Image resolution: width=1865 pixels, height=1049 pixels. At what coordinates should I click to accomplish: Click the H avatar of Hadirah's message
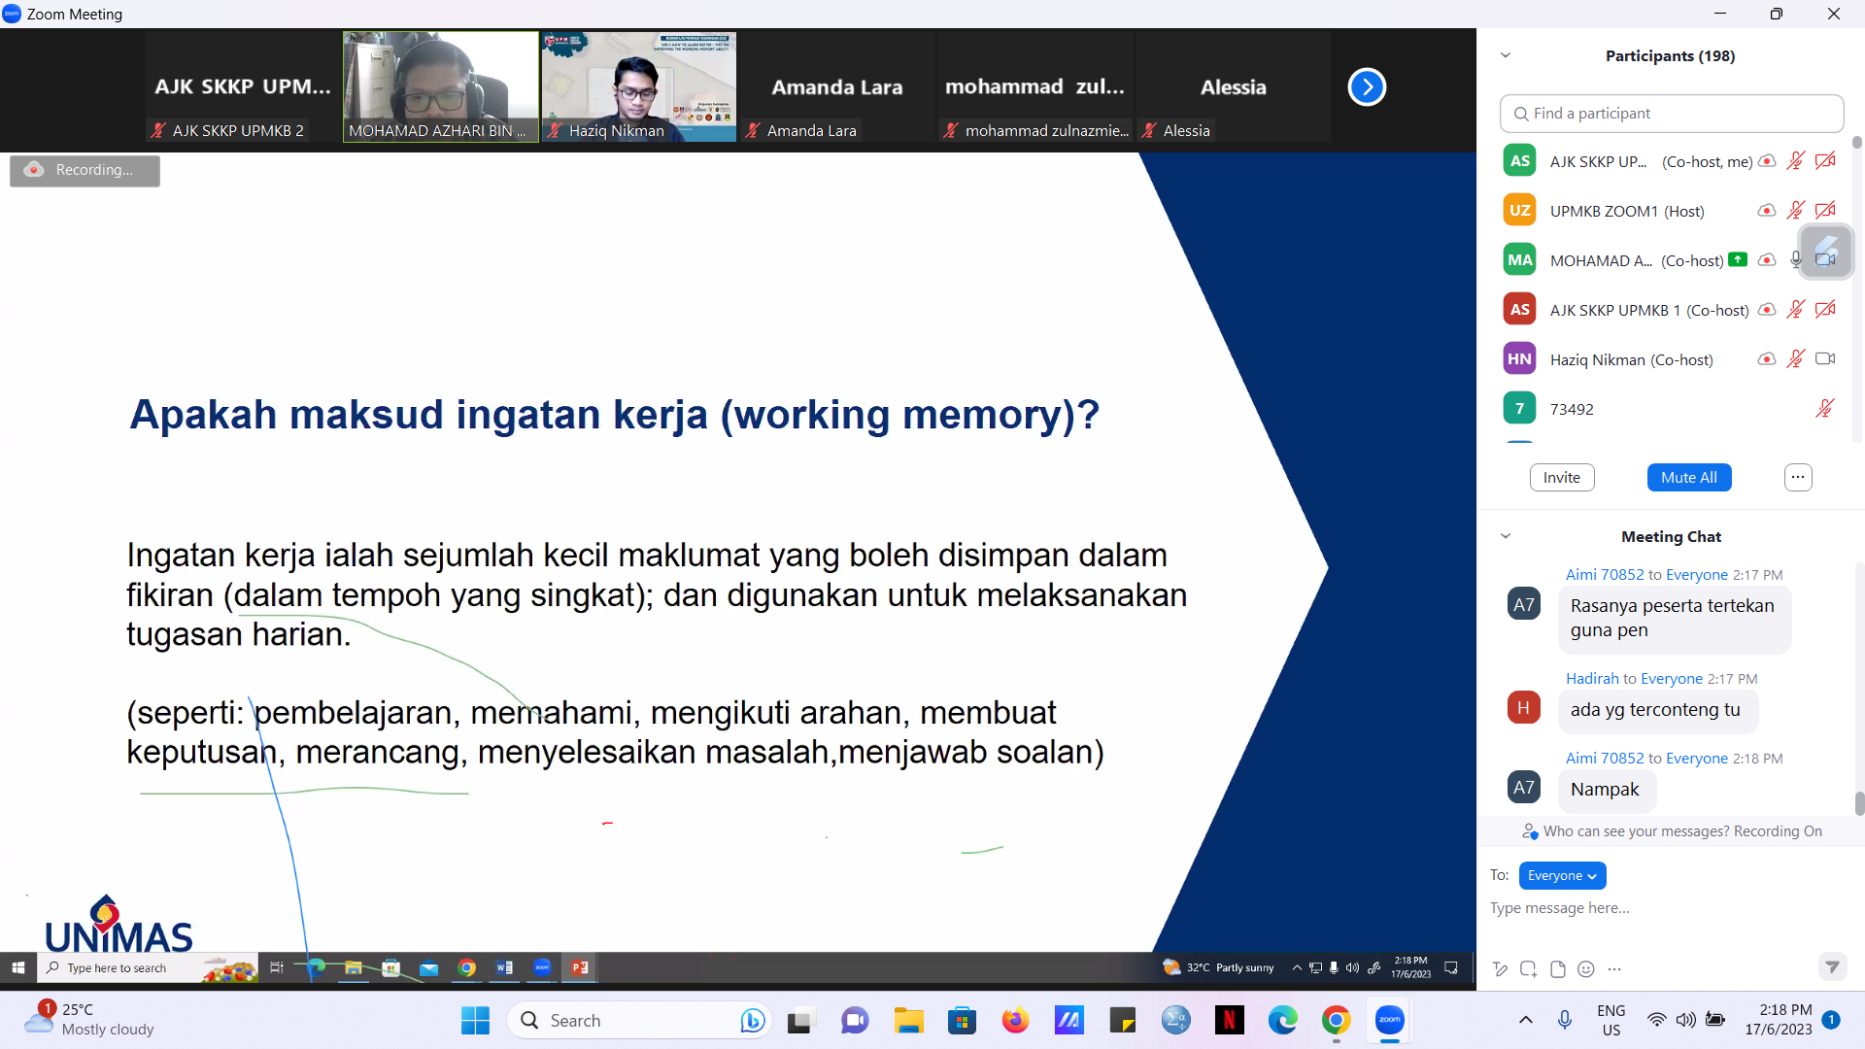click(x=1524, y=708)
